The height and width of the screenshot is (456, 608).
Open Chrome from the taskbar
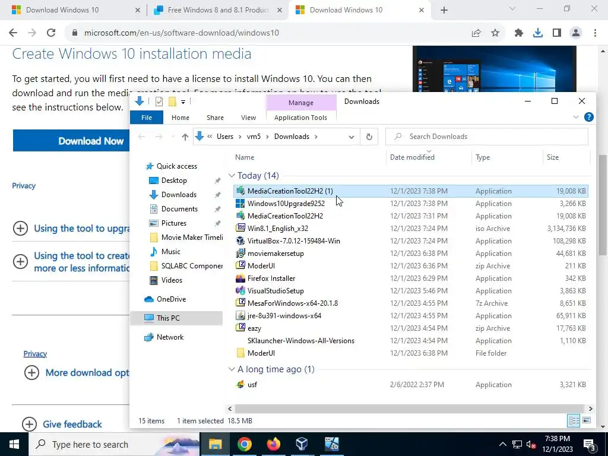click(x=244, y=444)
